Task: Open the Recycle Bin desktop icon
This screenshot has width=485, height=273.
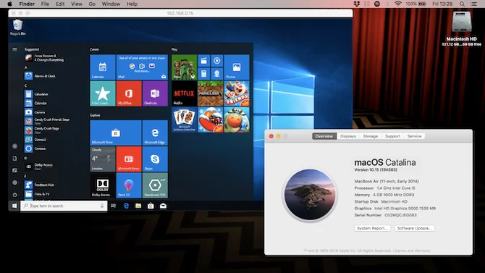Action: (17, 28)
